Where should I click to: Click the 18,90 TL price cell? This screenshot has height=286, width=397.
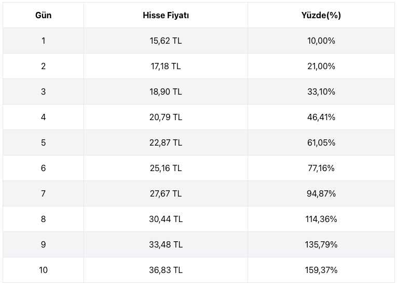click(166, 92)
